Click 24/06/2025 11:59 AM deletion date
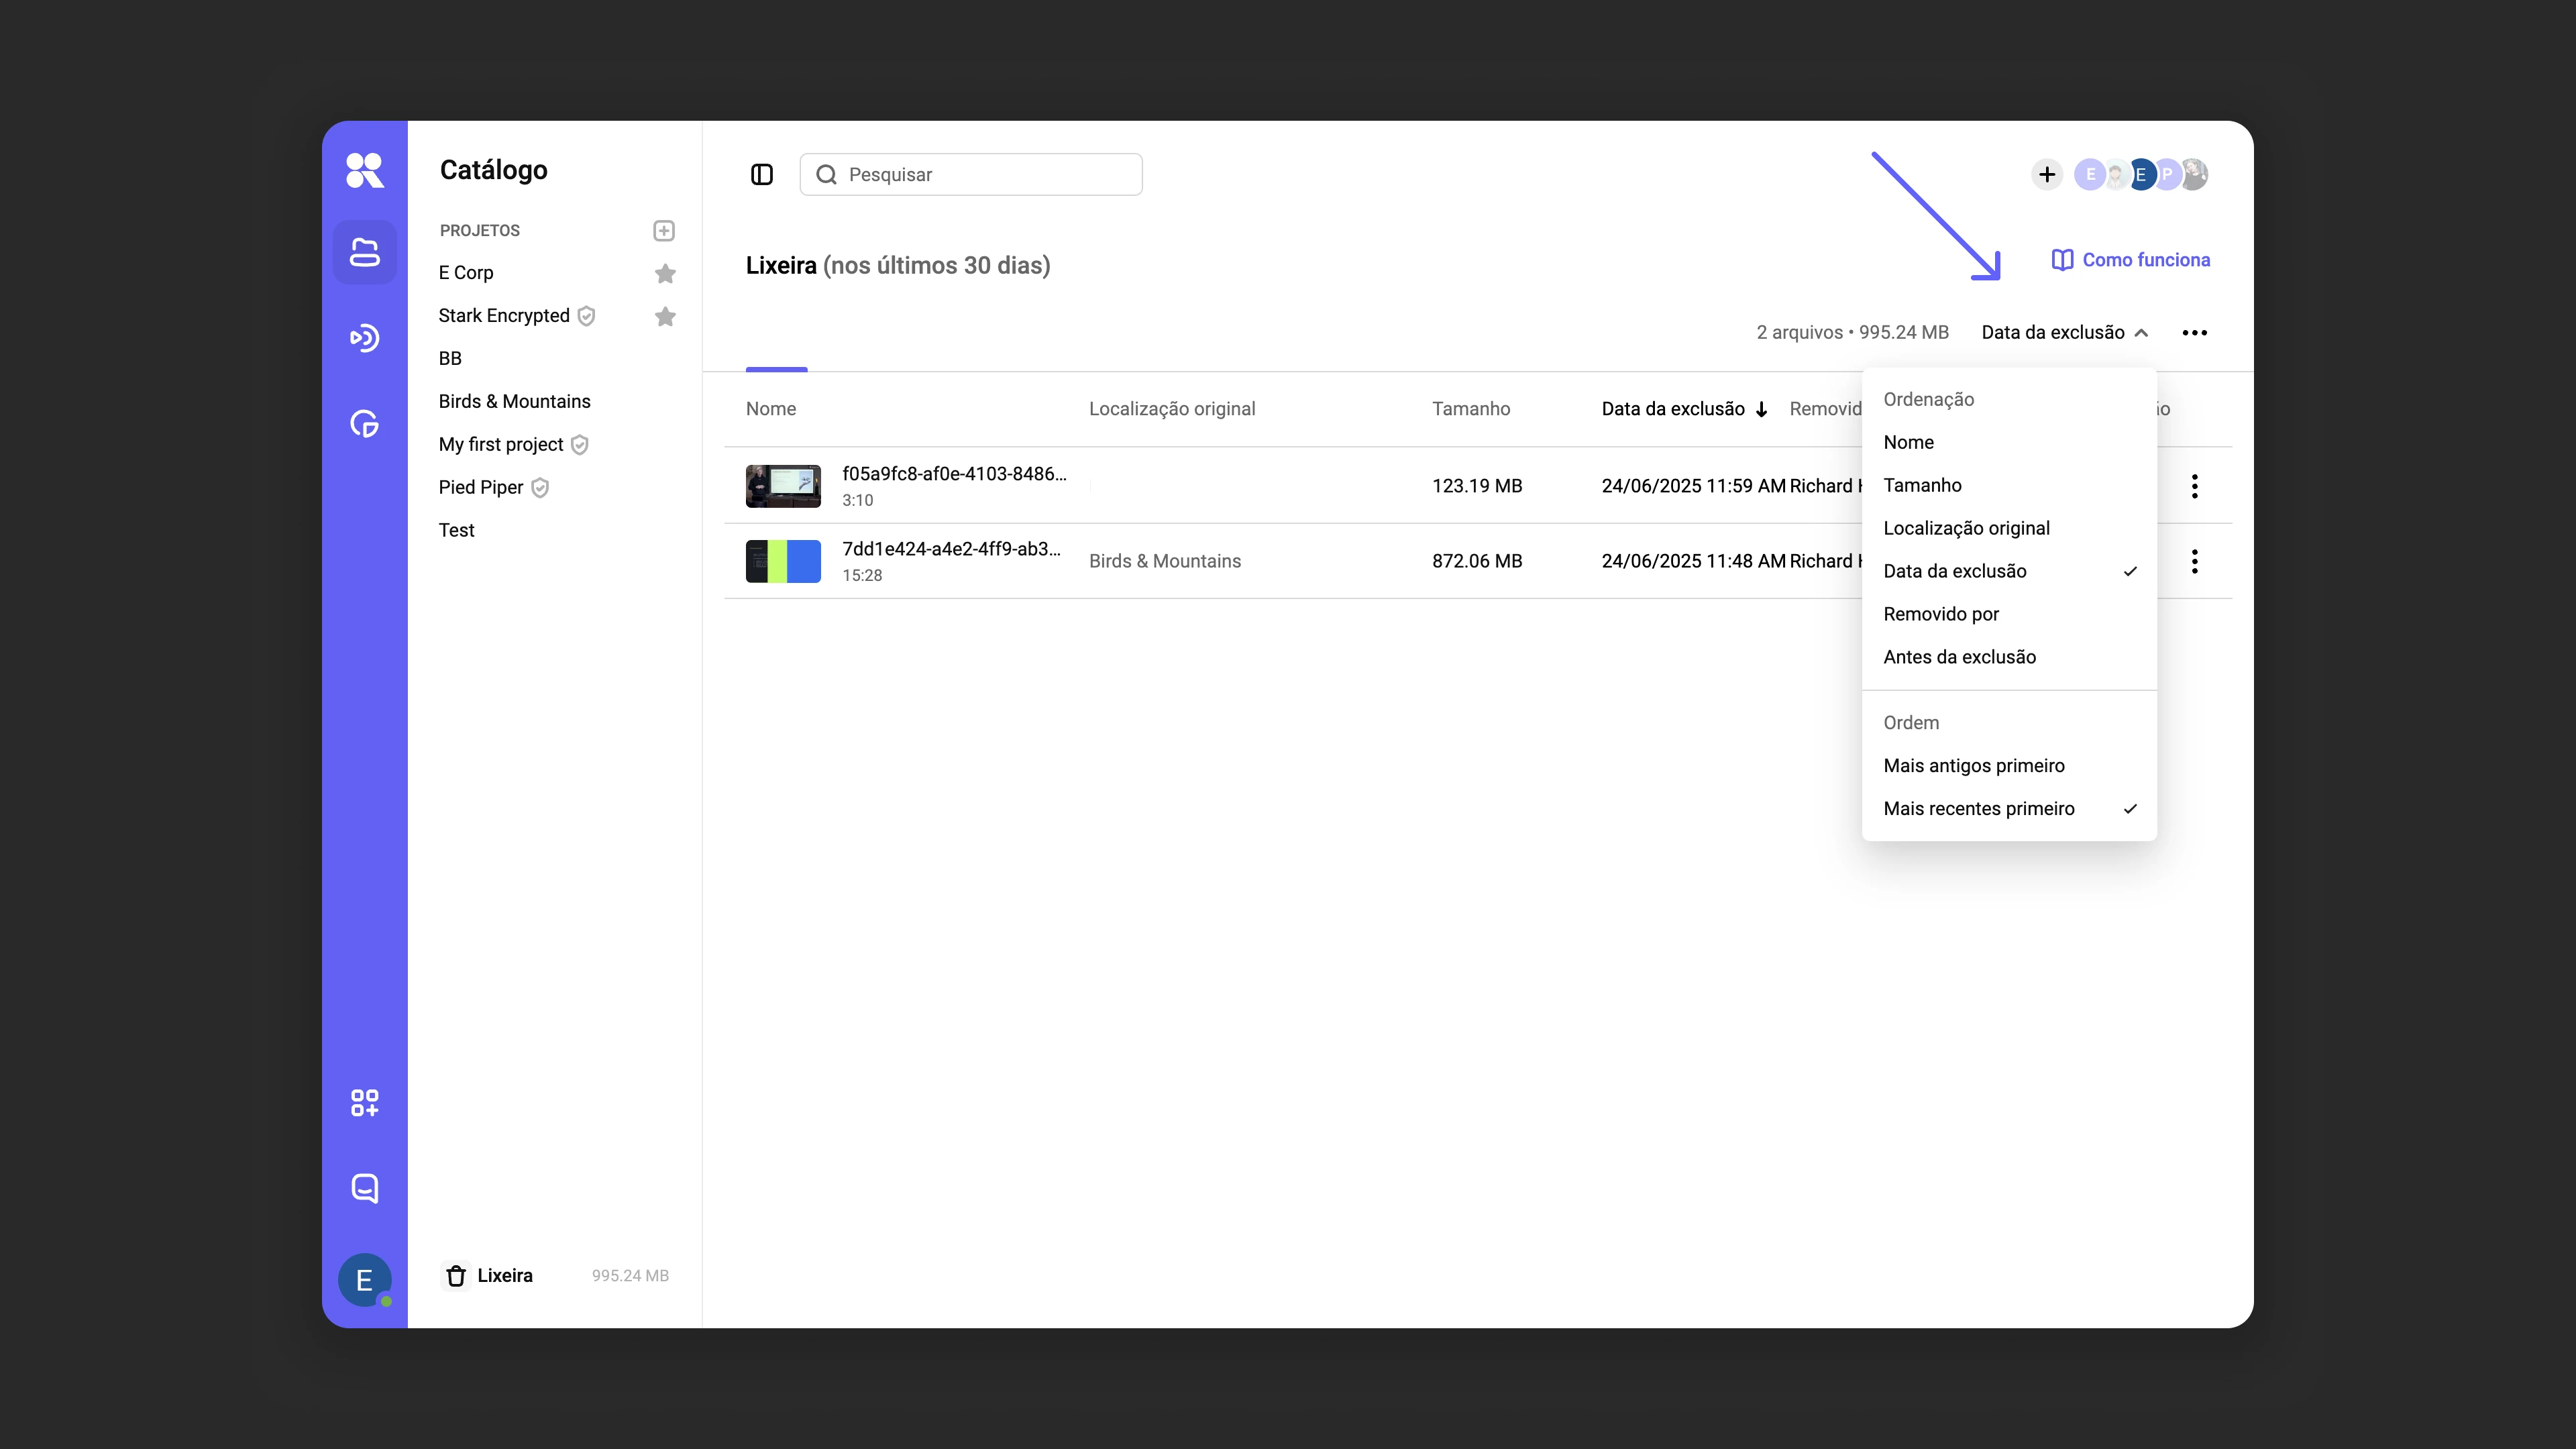2576x1449 pixels. [1693, 487]
